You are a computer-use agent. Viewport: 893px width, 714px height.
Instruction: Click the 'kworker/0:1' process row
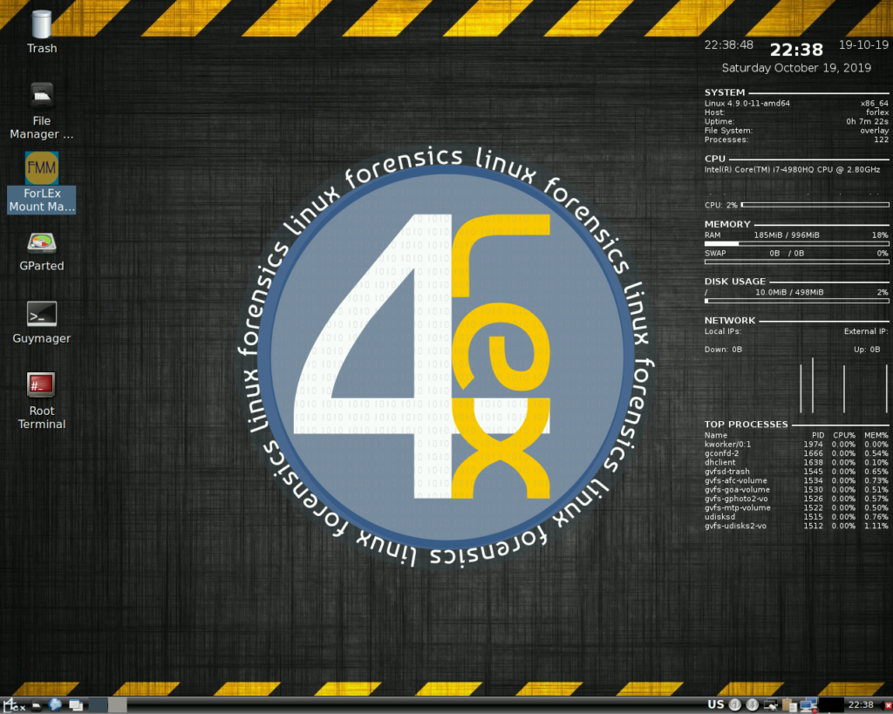pyautogui.click(x=796, y=444)
